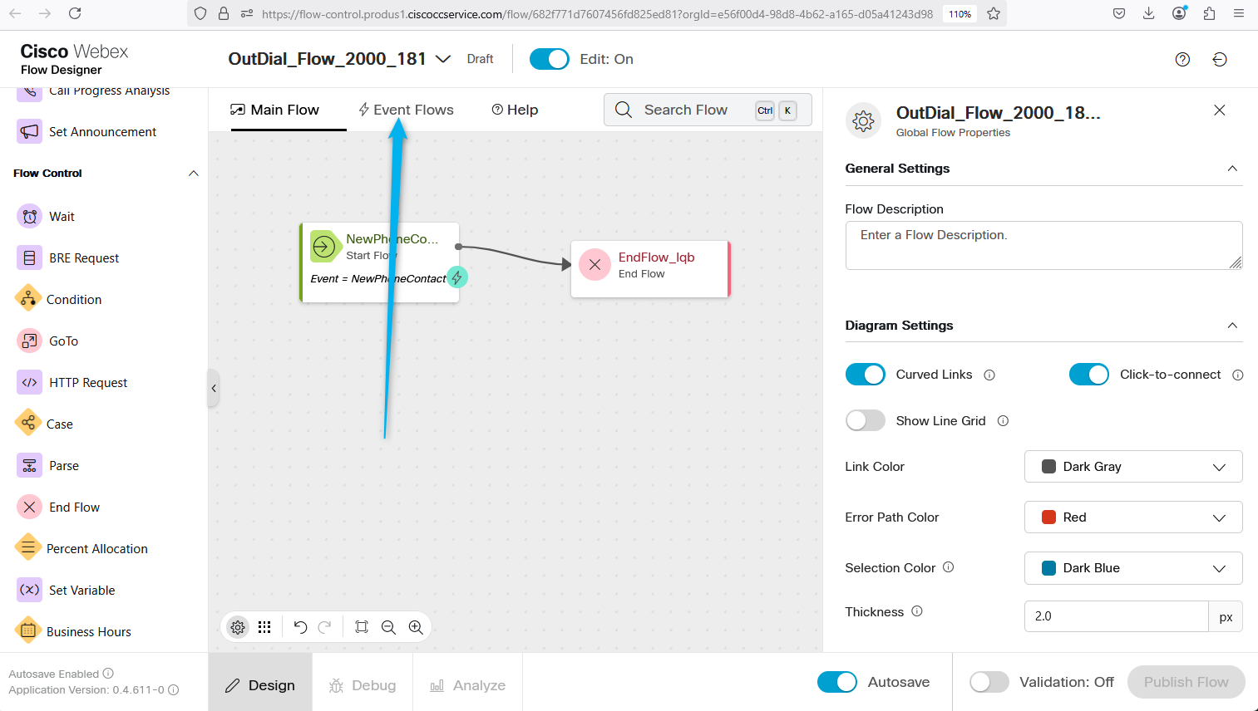Switch on the Validation toggle
The image size is (1258, 711).
[x=989, y=682]
